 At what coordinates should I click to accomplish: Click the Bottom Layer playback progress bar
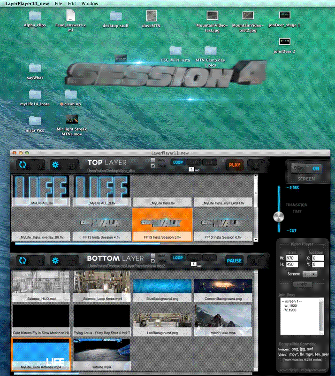pyautogui.click(x=133, y=373)
